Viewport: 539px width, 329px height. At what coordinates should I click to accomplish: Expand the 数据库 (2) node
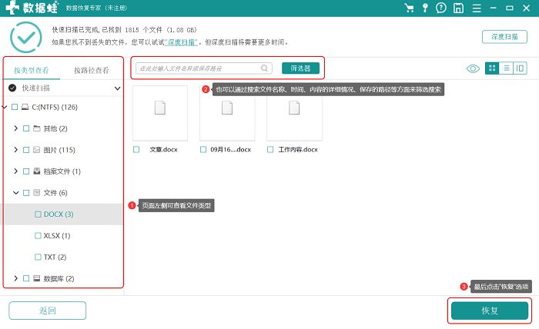click(x=16, y=278)
